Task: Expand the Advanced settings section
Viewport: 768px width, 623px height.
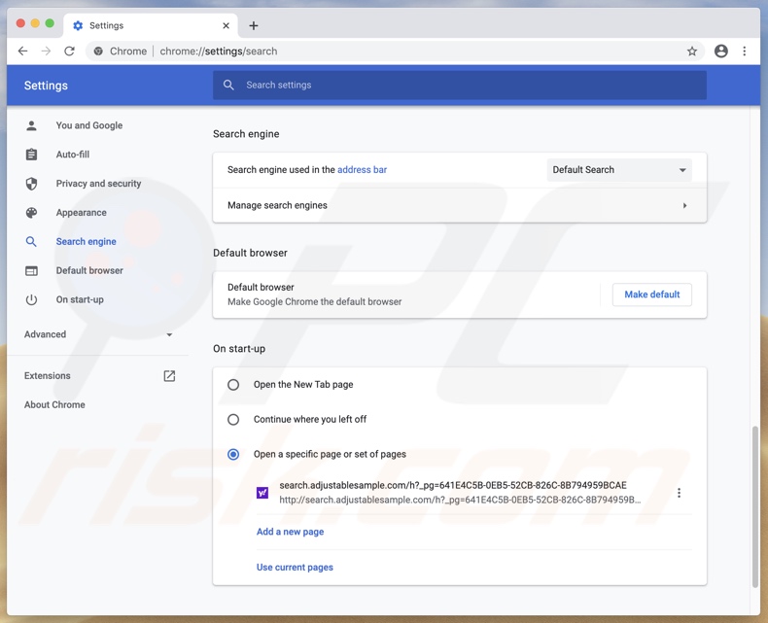Action: coord(98,334)
